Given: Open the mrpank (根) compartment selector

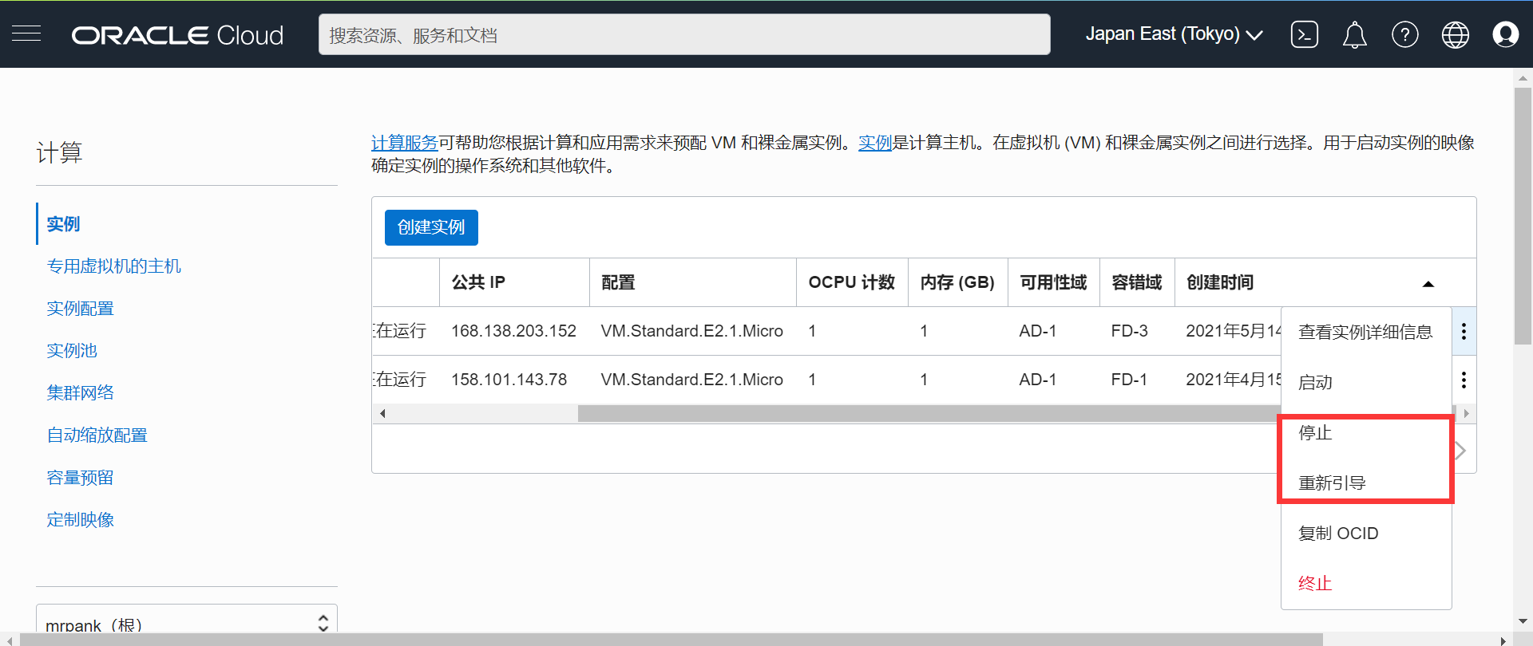Looking at the screenshot, I should (187, 623).
